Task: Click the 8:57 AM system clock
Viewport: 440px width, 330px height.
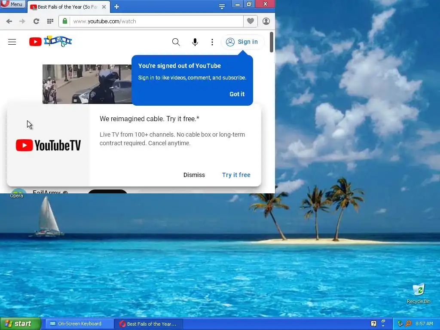Action: point(424,324)
